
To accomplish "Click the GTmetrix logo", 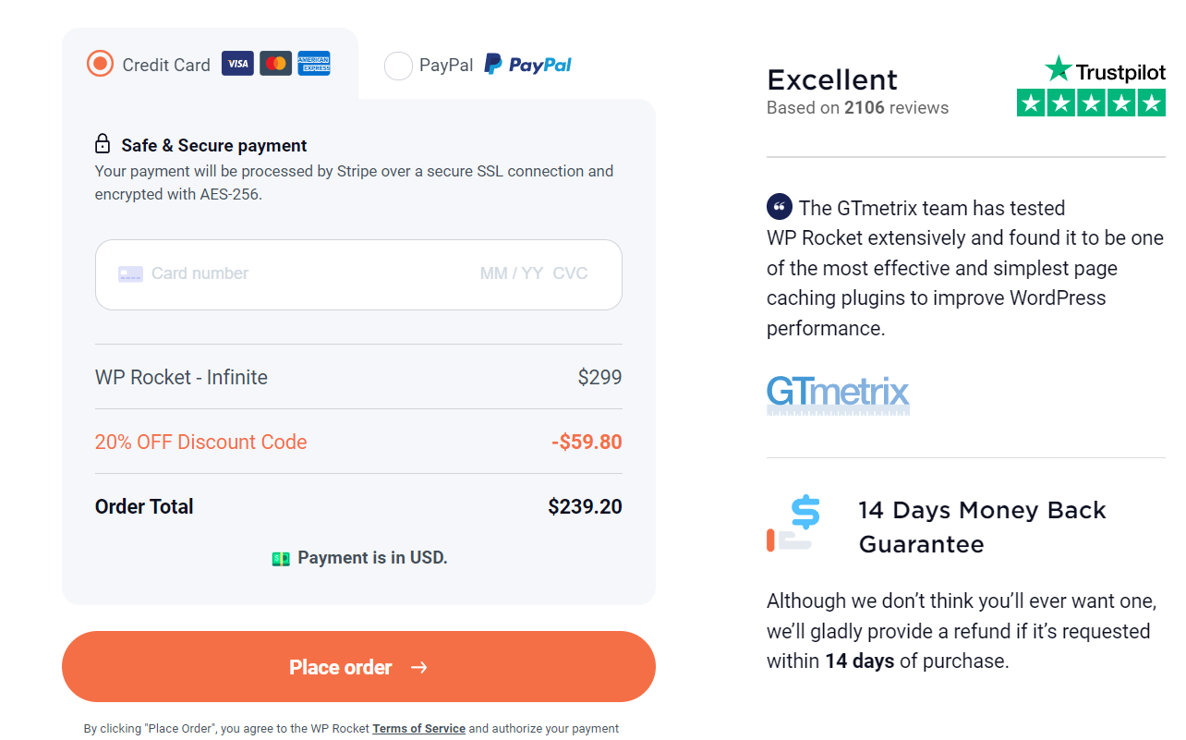I will tap(838, 394).
